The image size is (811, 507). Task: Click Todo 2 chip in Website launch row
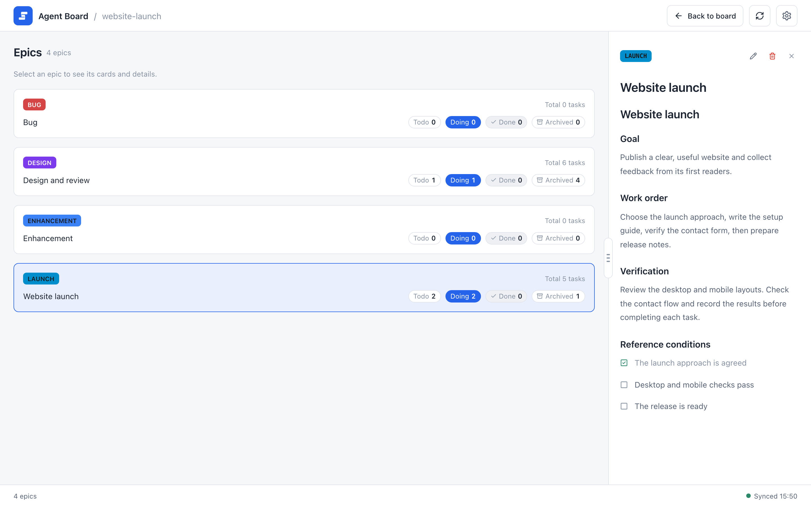click(x=424, y=296)
